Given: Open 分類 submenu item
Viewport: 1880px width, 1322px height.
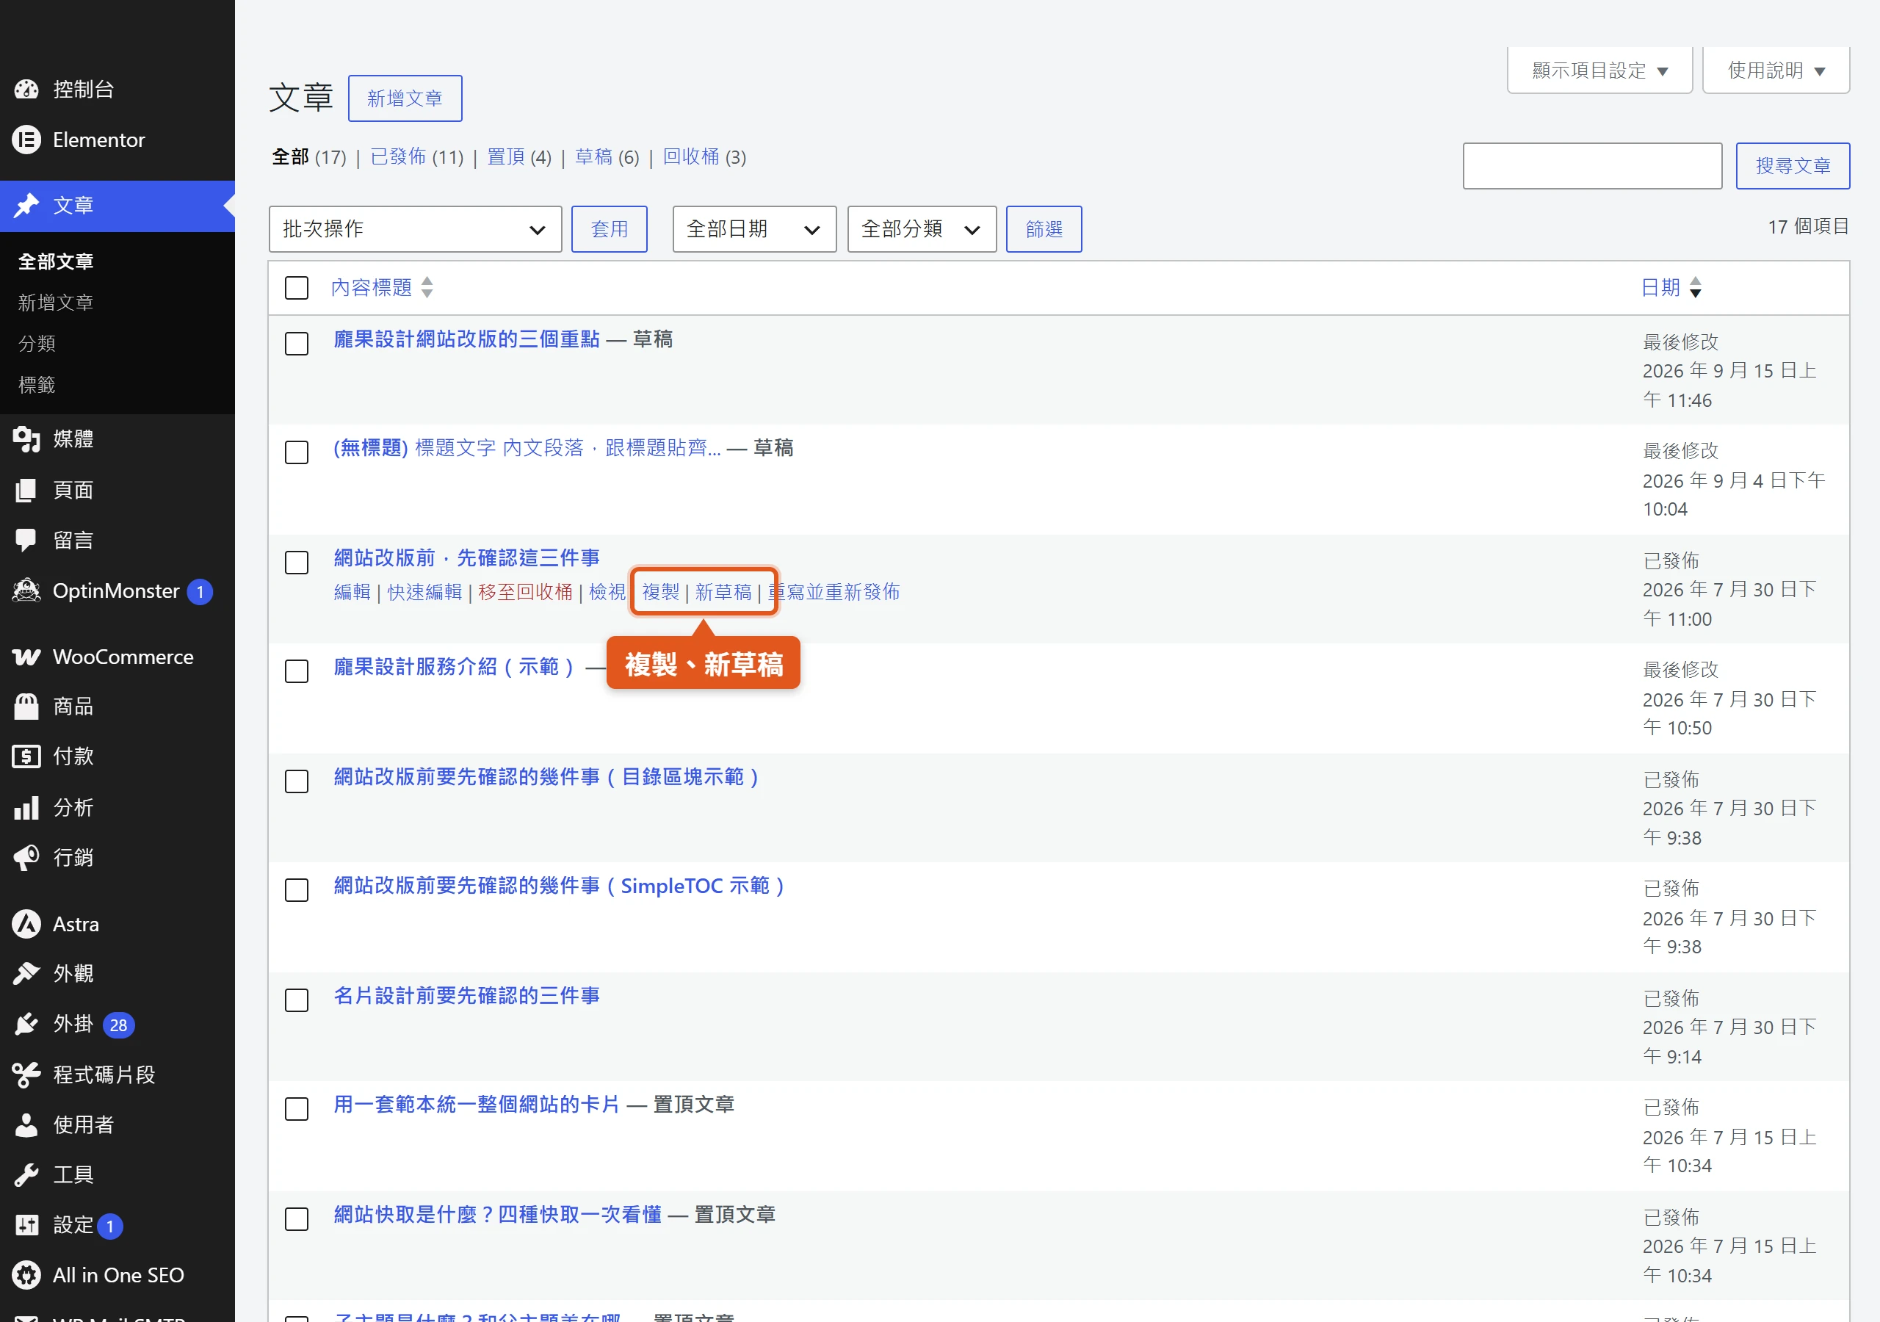Looking at the screenshot, I should coord(37,343).
